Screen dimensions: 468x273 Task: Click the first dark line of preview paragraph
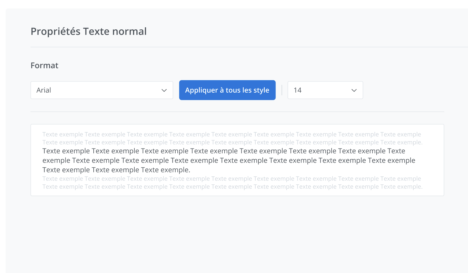click(x=223, y=151)
